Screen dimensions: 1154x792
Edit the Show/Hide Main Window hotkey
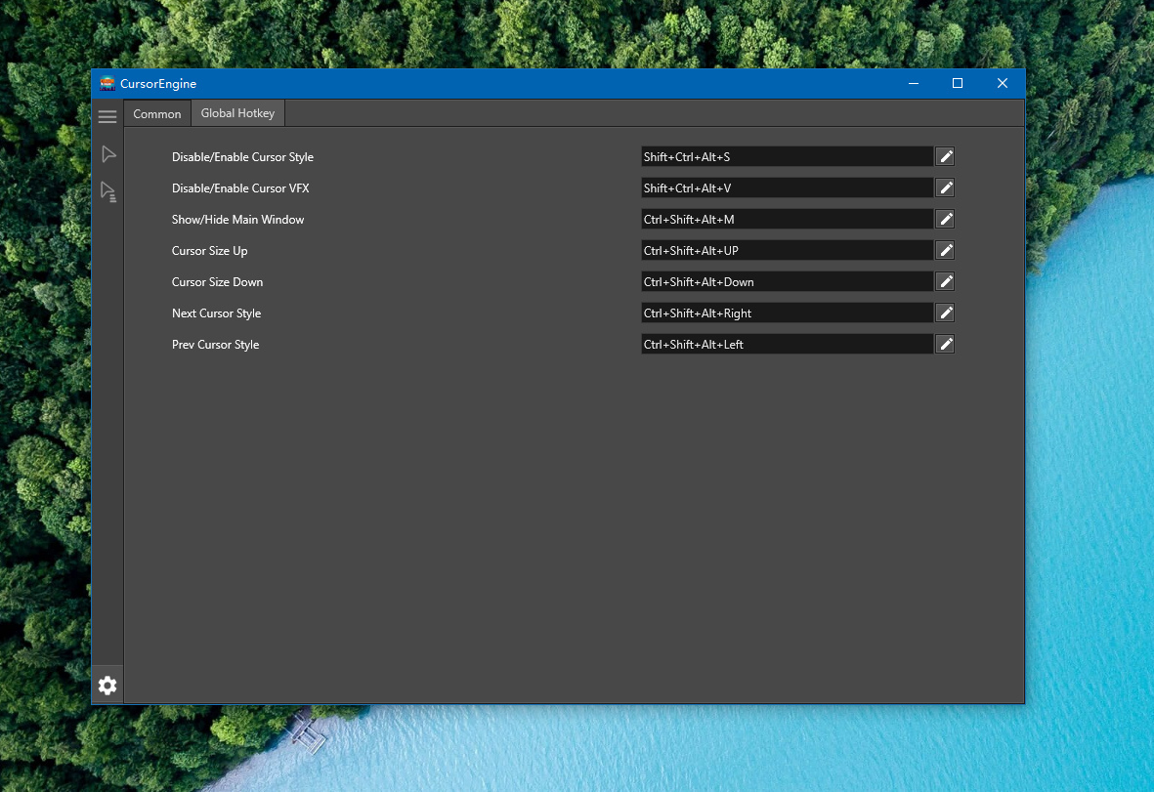click(944, 219)
